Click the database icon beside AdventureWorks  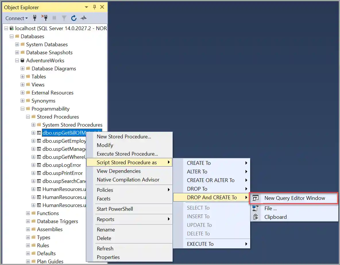coord(22,61)
